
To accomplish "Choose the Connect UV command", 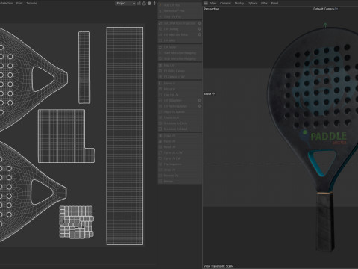I will click(x=180, y=117).
